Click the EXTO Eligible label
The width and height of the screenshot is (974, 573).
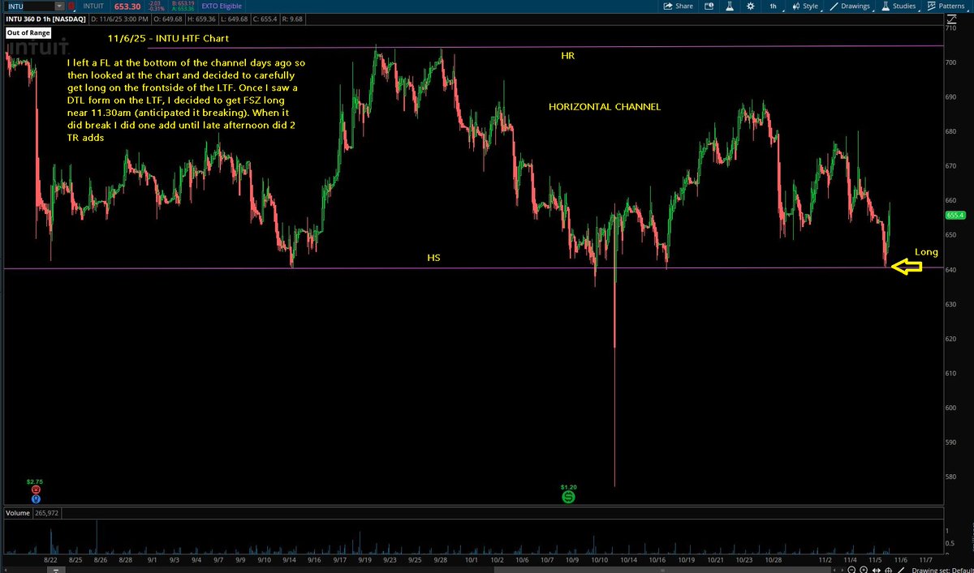click(x=222, y=6)
